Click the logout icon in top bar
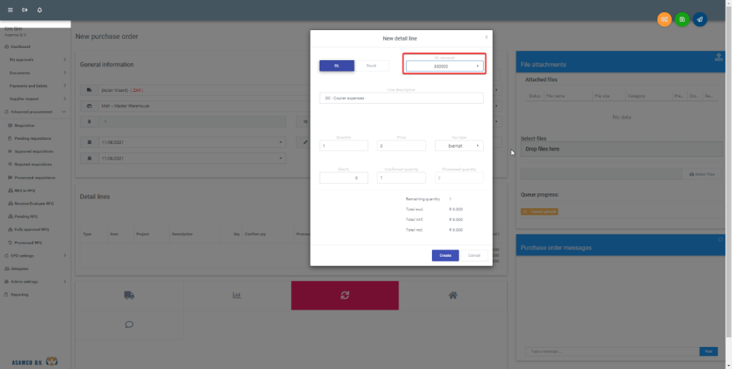 24,10
